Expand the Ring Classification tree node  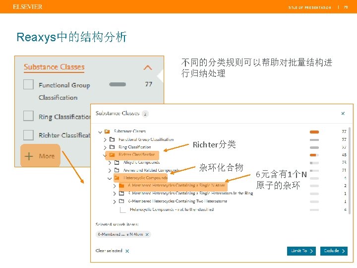click(105, 147)
